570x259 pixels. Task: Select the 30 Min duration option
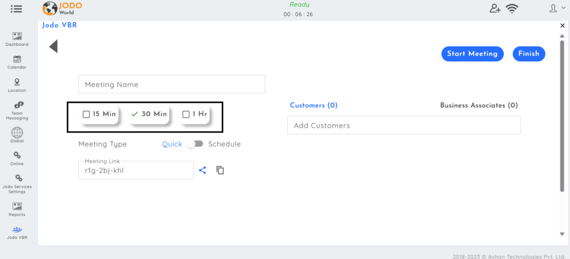coord(149,114)
